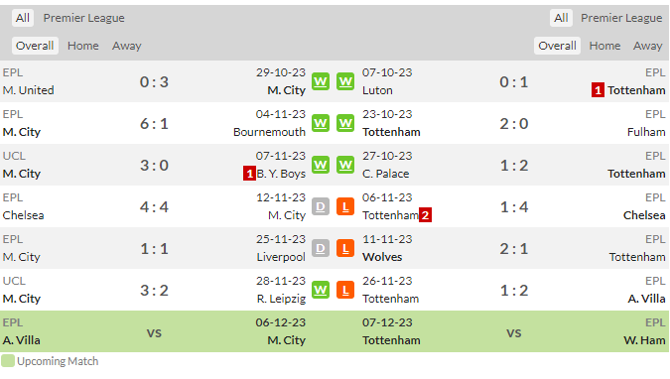Click the loss badge for Wolves vs Tottenham
The width and height of the screenshot is (670, 379).
(345, 248)
